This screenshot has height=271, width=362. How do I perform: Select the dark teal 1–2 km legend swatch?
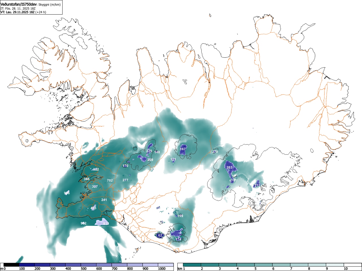(x=192, y=265)
